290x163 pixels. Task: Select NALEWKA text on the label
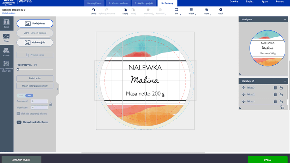145,68
